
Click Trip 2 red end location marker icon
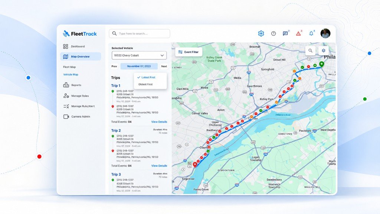coord(113,151)
